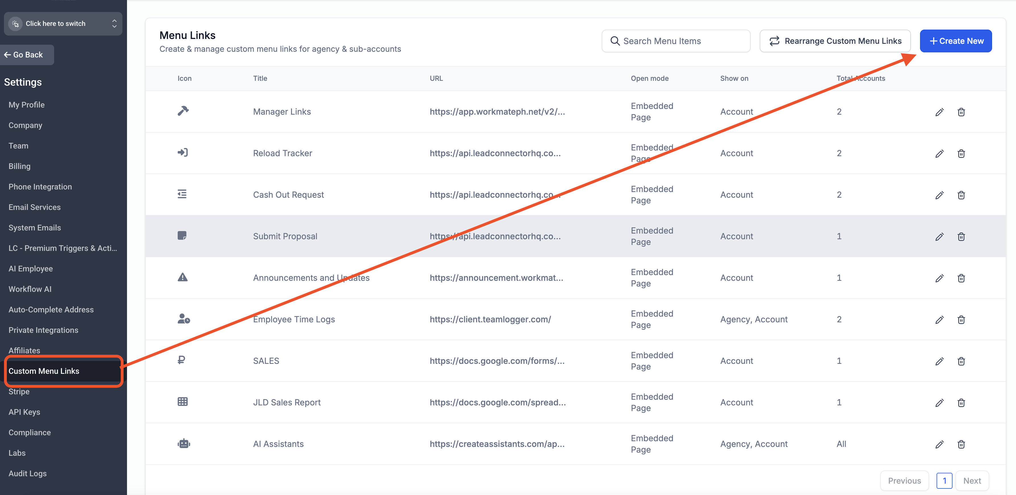This screenshot has width=1016, height=495.
Task: Delete Submit Proposal via trash icon
Action: point(961,236)
